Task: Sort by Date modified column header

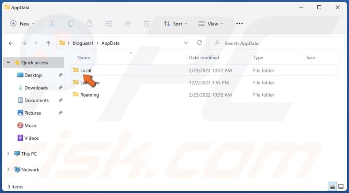Action: pyautogui.click(x=204, y=58)
